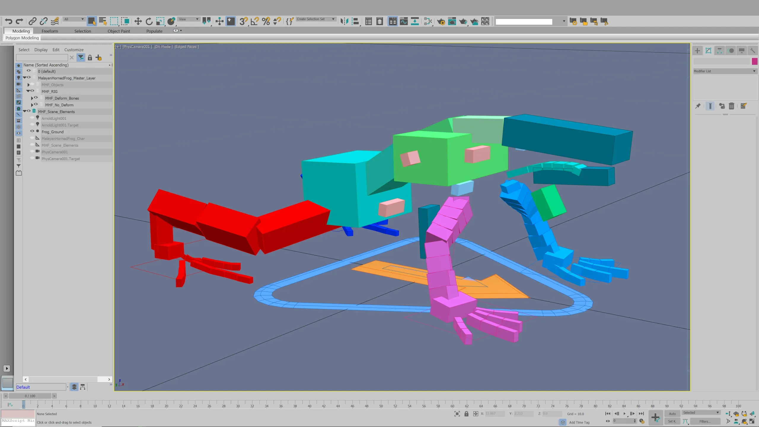Toggle the Percent Snap button
The height and width of the screenshot is (427, 759).
[266, 21]
